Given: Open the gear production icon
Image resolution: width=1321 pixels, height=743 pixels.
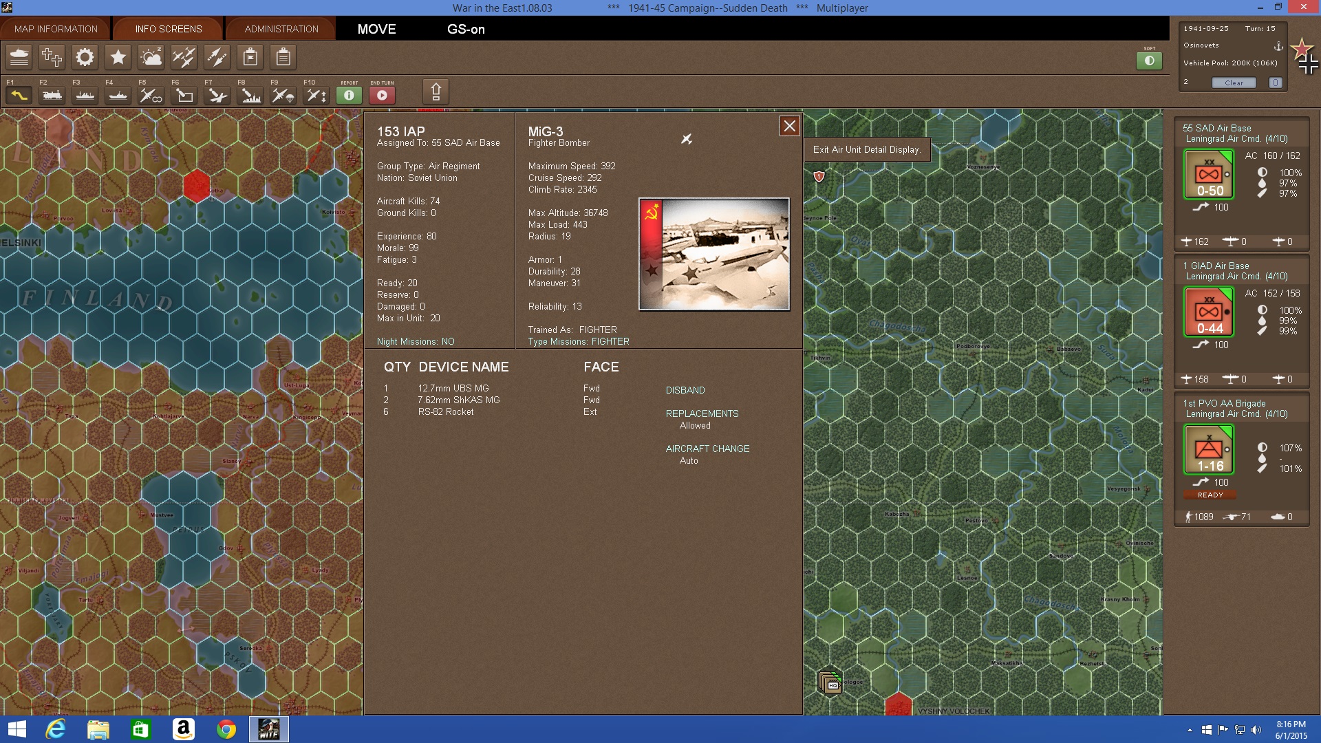Looking at the screenshot, I should (85, 57).
